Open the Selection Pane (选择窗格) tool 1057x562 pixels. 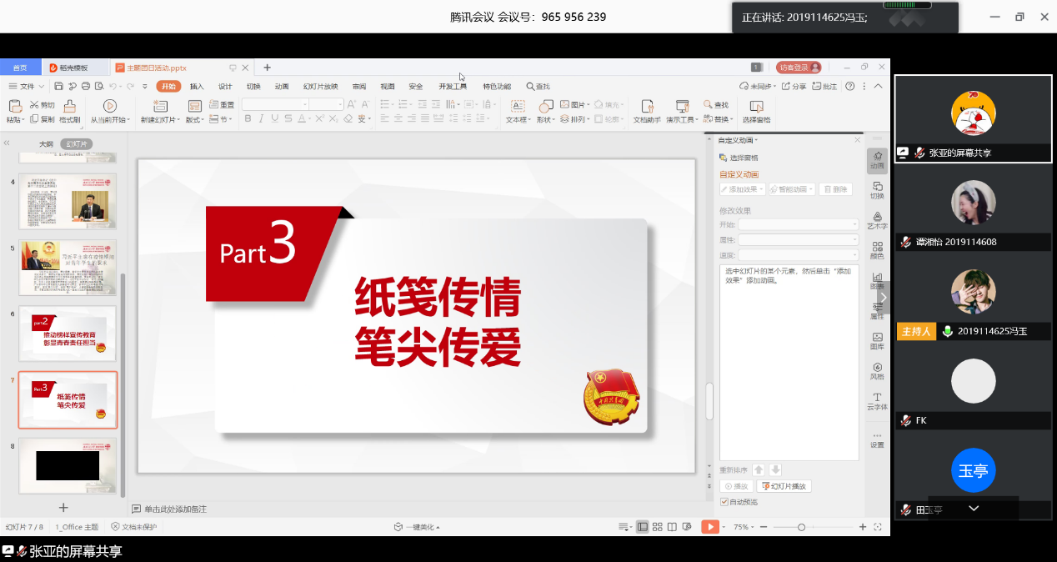click(756, 106)
